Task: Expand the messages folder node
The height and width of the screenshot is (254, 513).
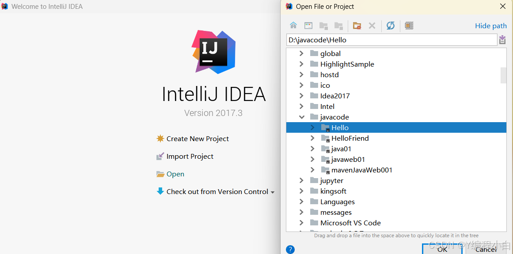Action: coord(302,212)
